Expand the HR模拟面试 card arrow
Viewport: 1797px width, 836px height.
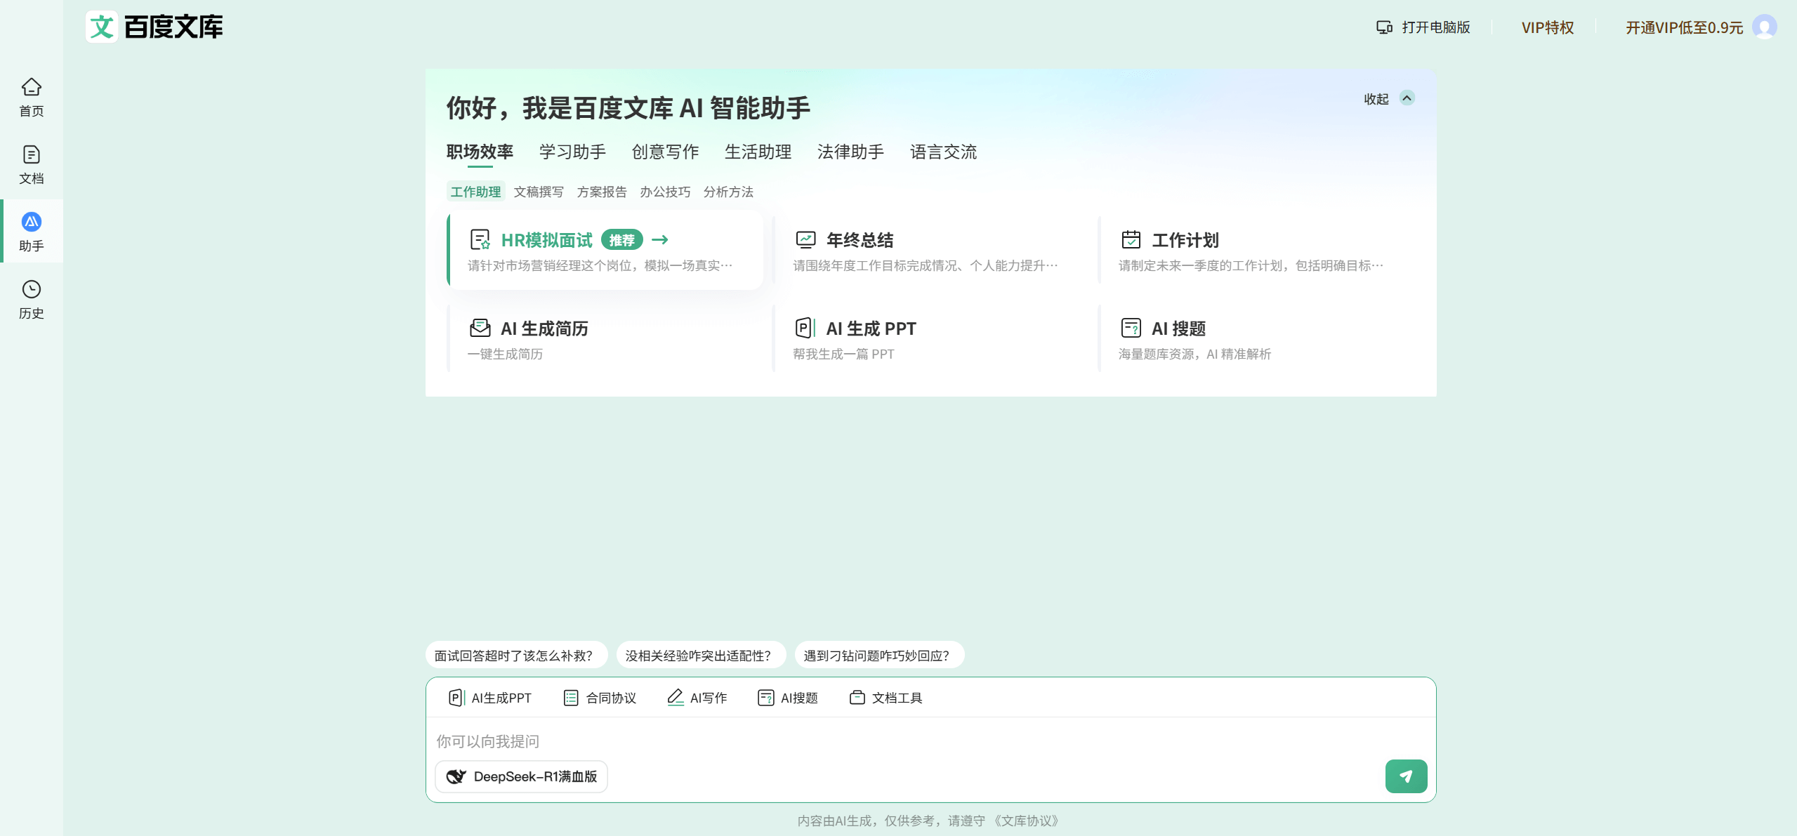[660, 239]
